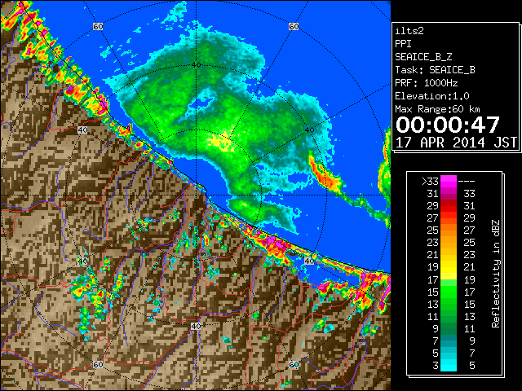Click the "SEAICE_B_Z" product name
This screenshot has height=391, width=522.
tap(423, 57)
